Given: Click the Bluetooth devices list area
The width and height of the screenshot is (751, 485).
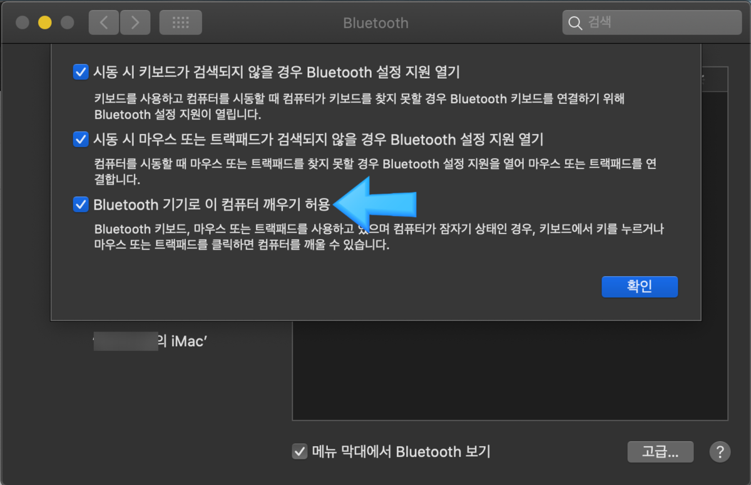Looking at the screenshot, I should click(510, 369).
